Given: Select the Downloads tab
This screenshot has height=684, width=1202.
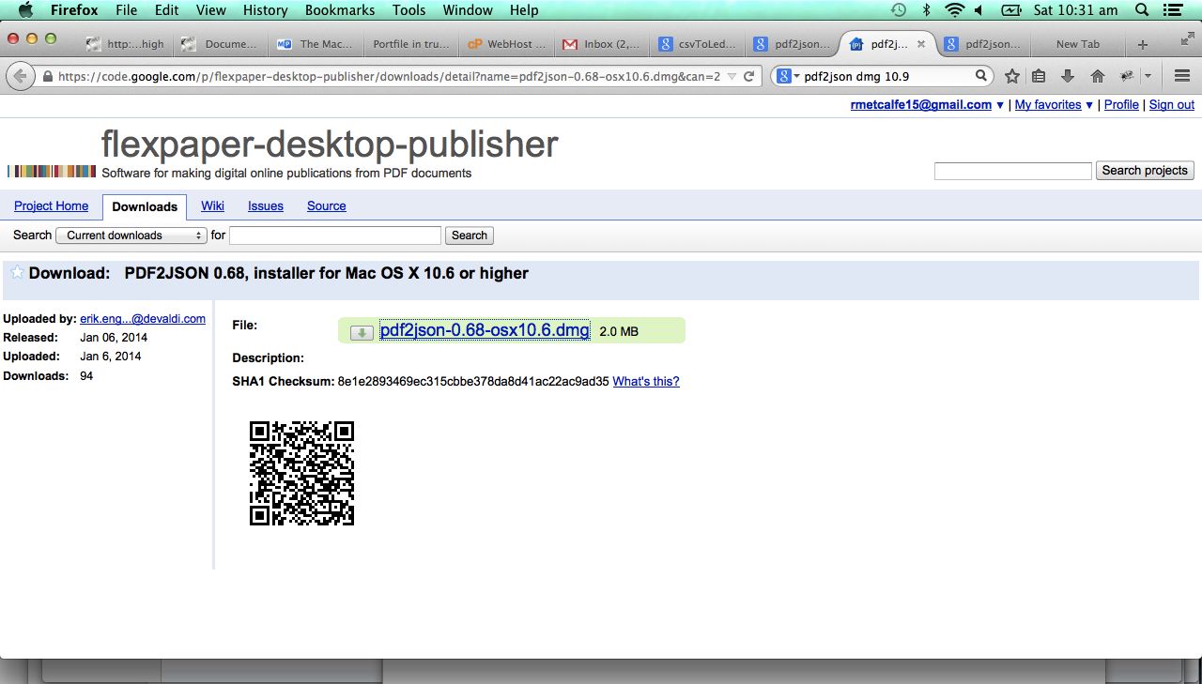Looking at the screenshot, I should click(145, 206).
